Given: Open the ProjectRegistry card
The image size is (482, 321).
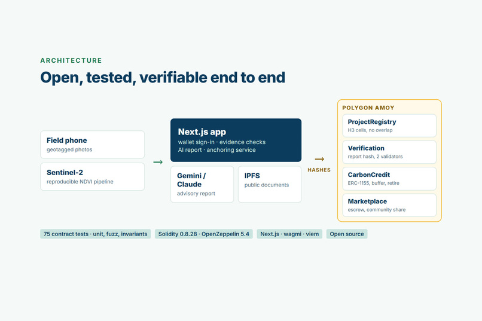Looking at the screenshot, I should [x=389, y=126].
